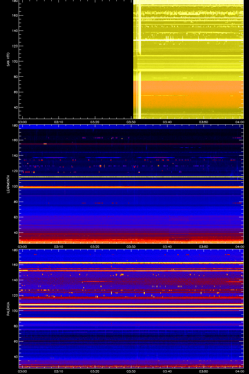Click the 40 frequency label on Learmonth axis
Screen dimensions: 249x374
(16, 232)
